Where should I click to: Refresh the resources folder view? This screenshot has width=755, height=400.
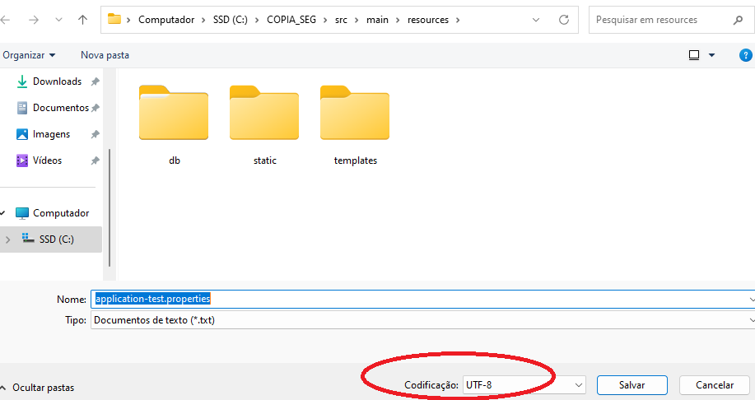point(564,20)
